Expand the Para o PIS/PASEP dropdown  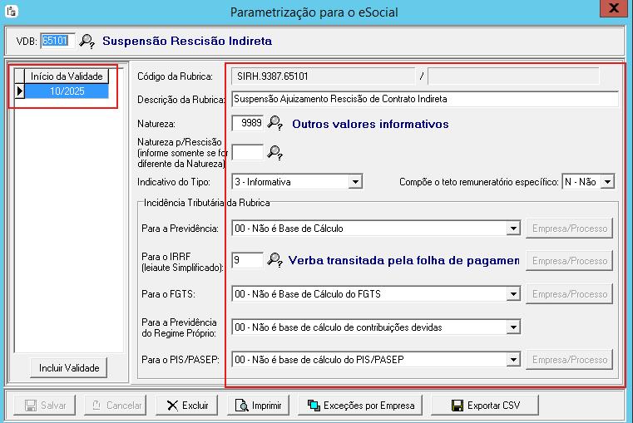tap(513, 360)
